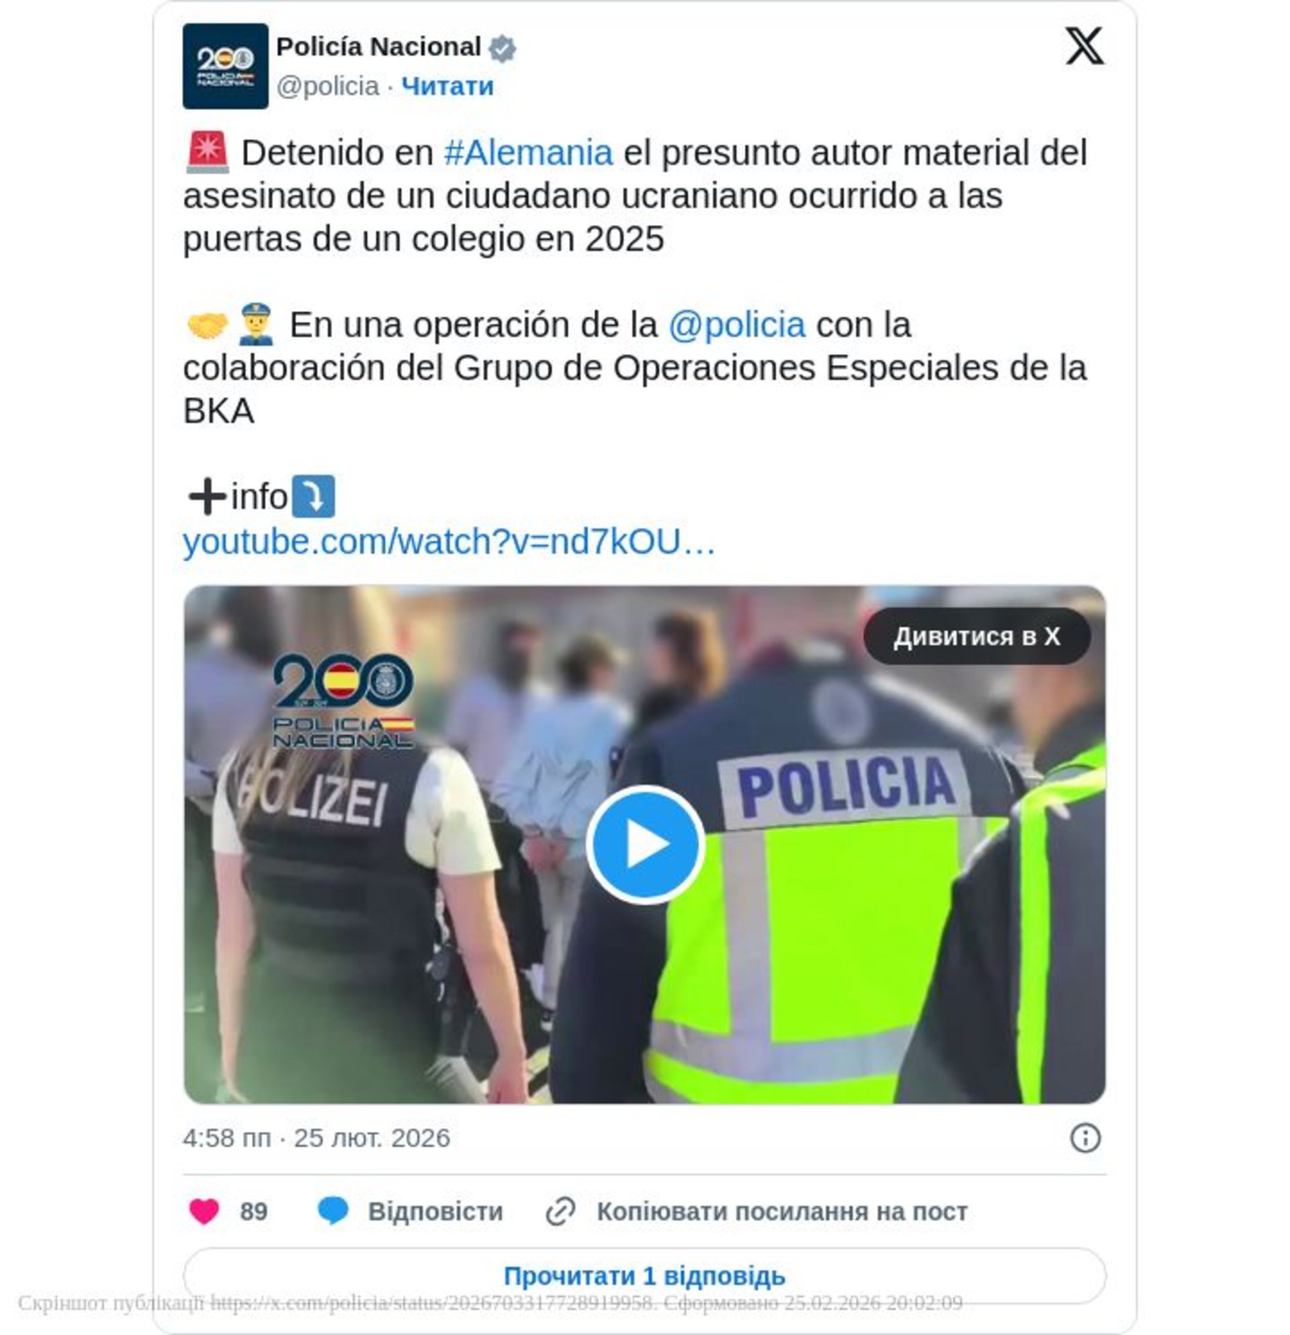
Task: Open the post info circle icon
Action: point(1084,1138)
